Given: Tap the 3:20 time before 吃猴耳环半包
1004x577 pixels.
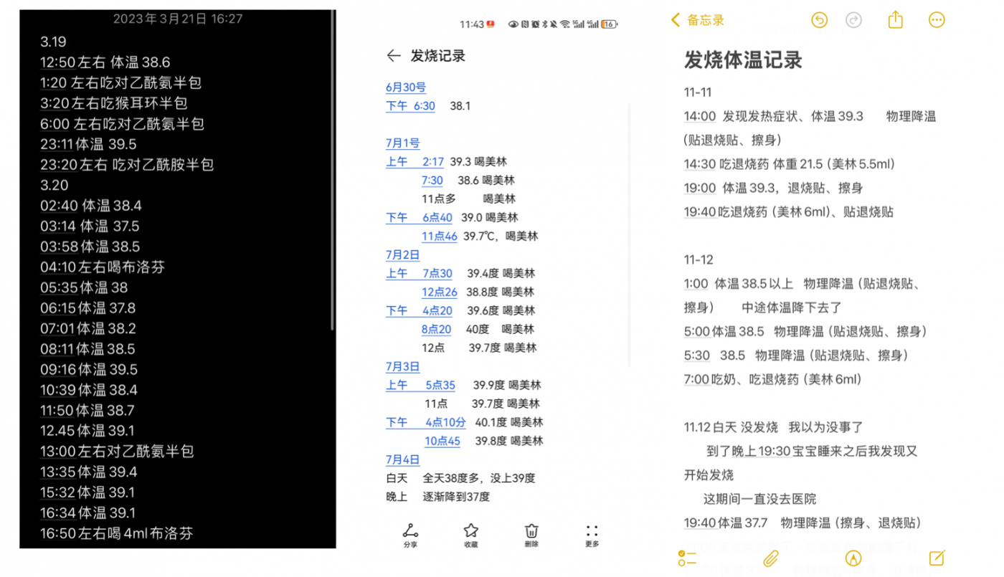Looking at the screenshot, I should tap(54, 103).
